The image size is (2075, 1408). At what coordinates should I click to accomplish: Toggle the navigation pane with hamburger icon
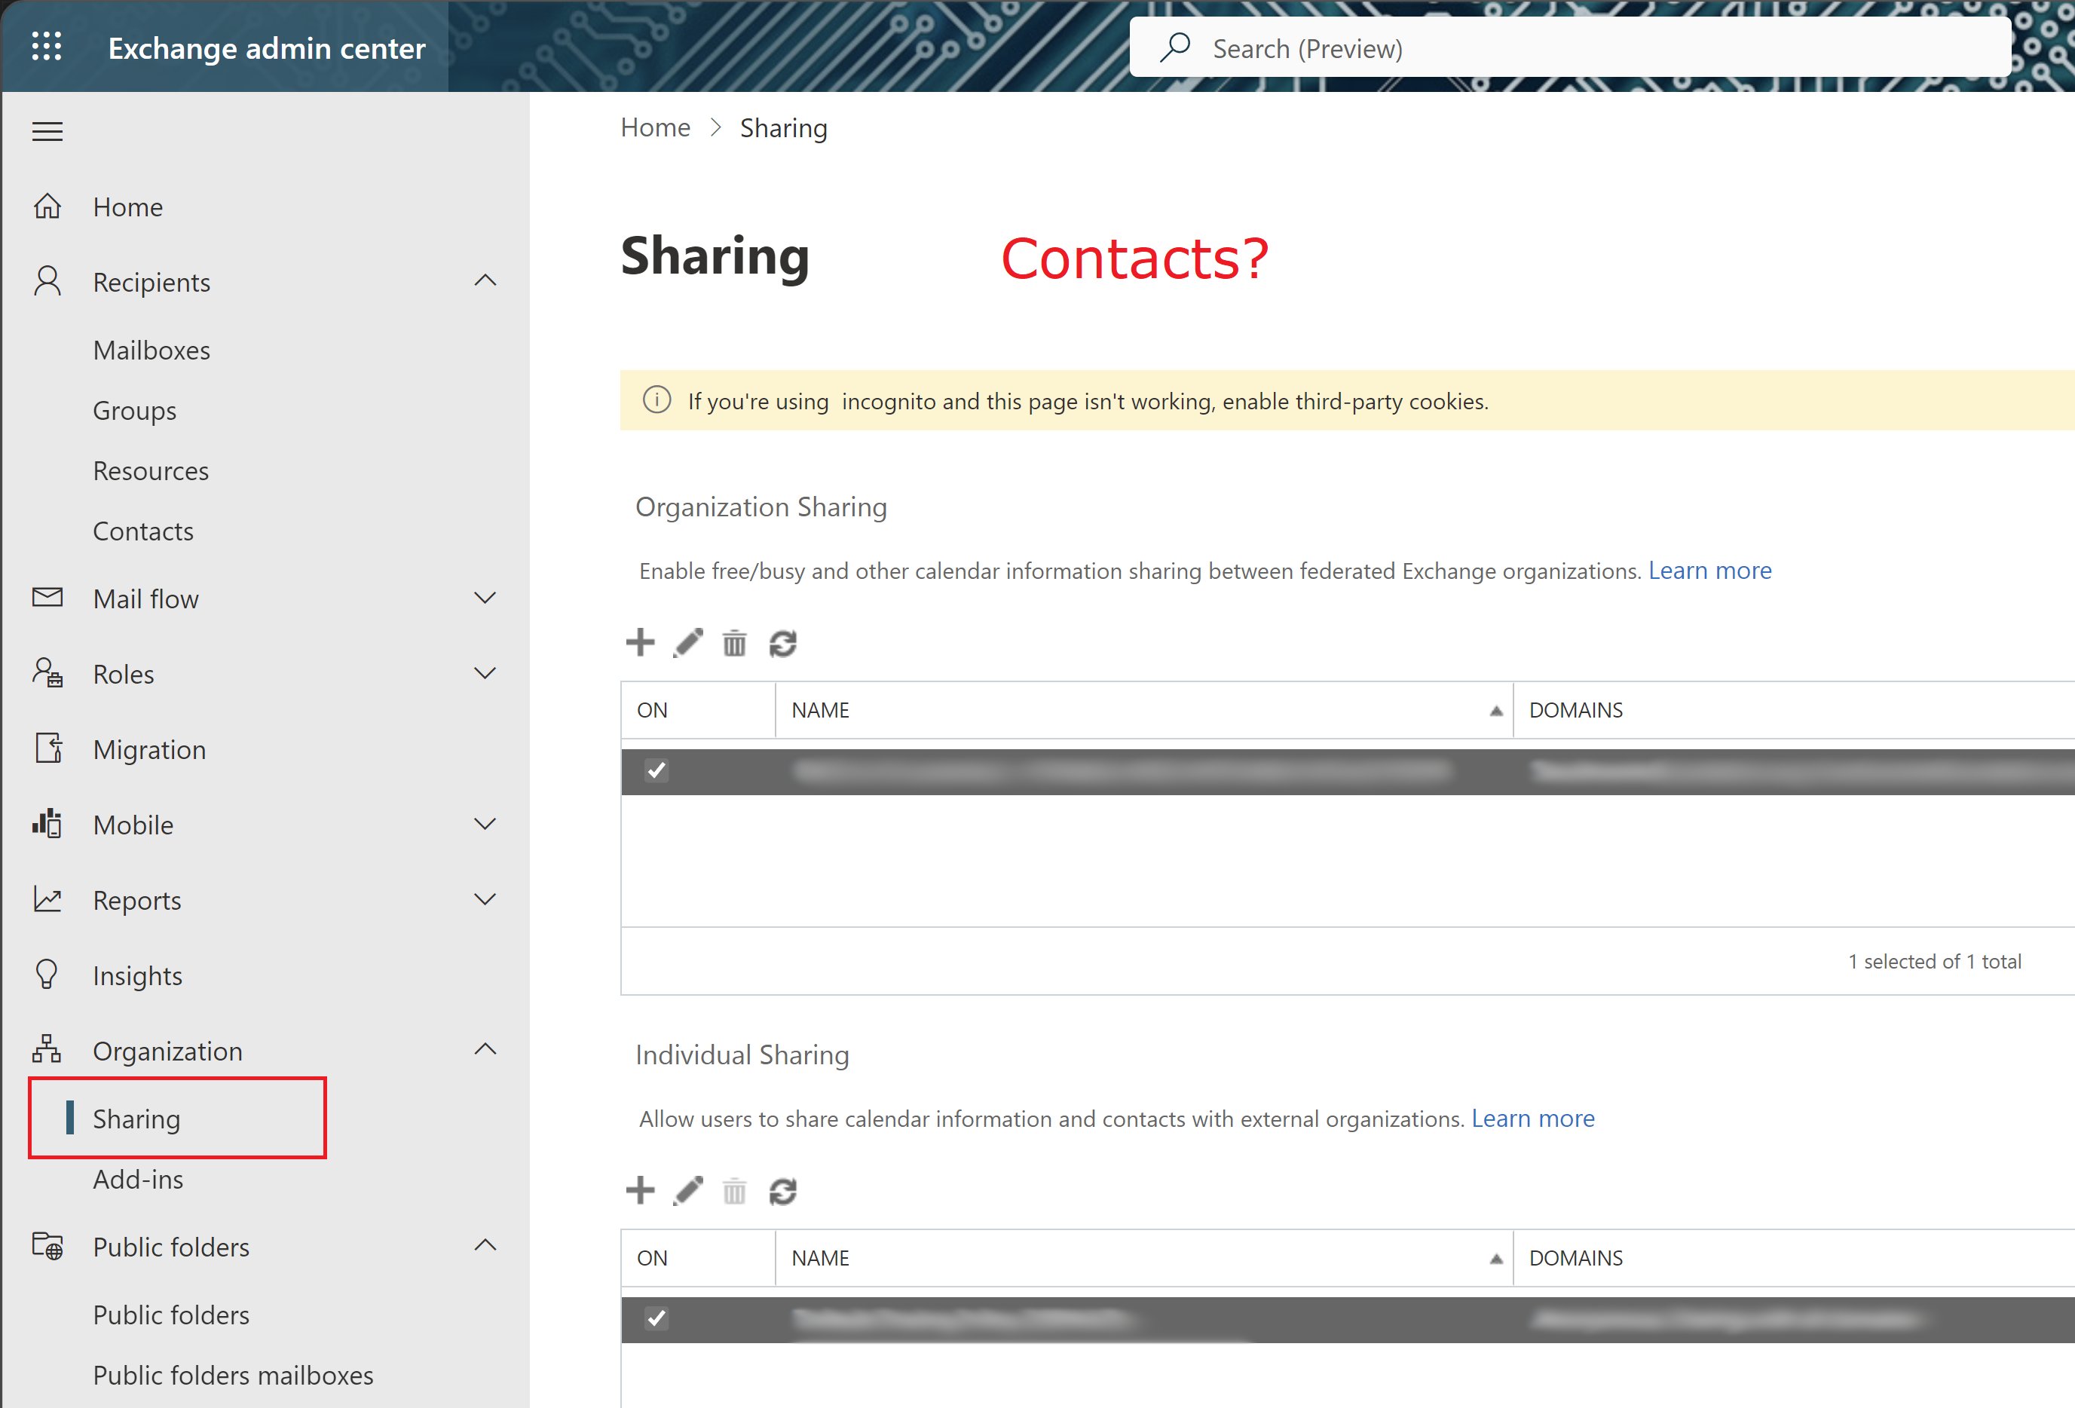(47, 131)
